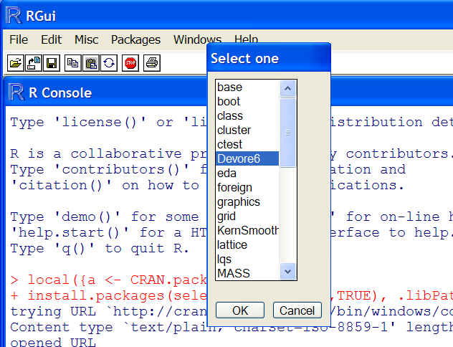Click the copy toolbar icon
Screen dimensions: 453x347
73,62
